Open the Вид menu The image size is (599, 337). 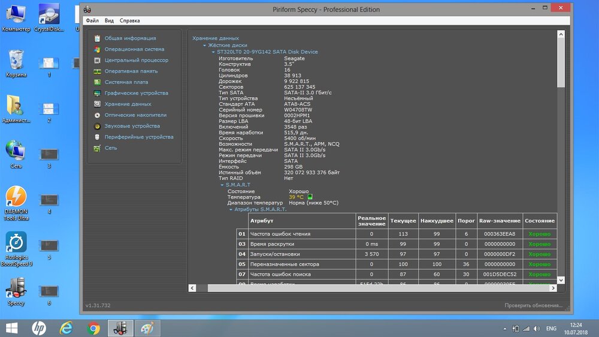point(109,20)
